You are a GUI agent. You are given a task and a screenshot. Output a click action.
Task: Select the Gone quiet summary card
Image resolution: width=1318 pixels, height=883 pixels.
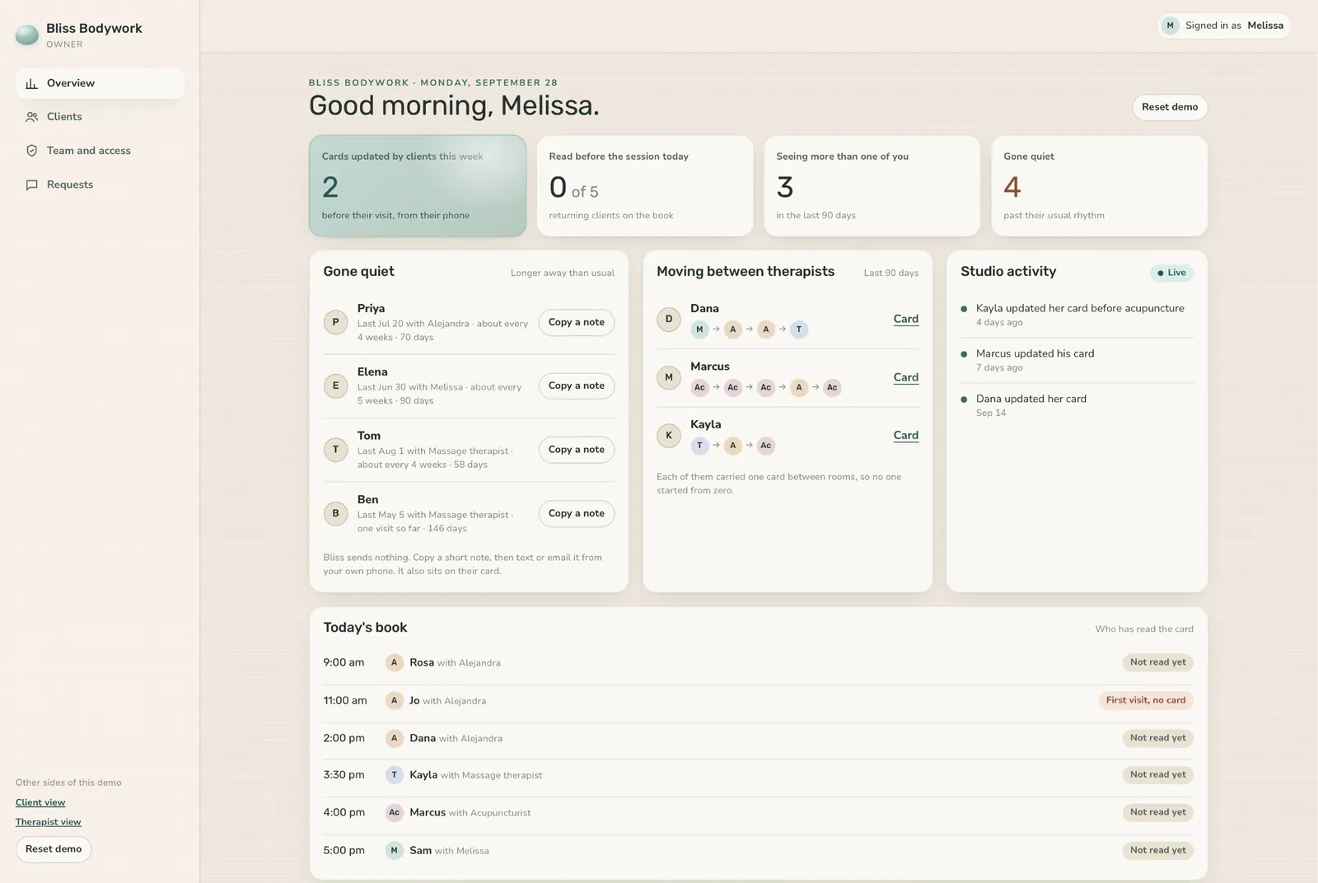pyautogui.click(x=1099, y=186)
